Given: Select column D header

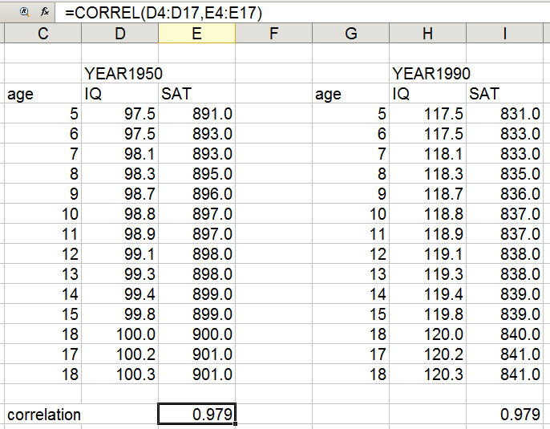Looking at the screenshot, I should tap(120, 34).
